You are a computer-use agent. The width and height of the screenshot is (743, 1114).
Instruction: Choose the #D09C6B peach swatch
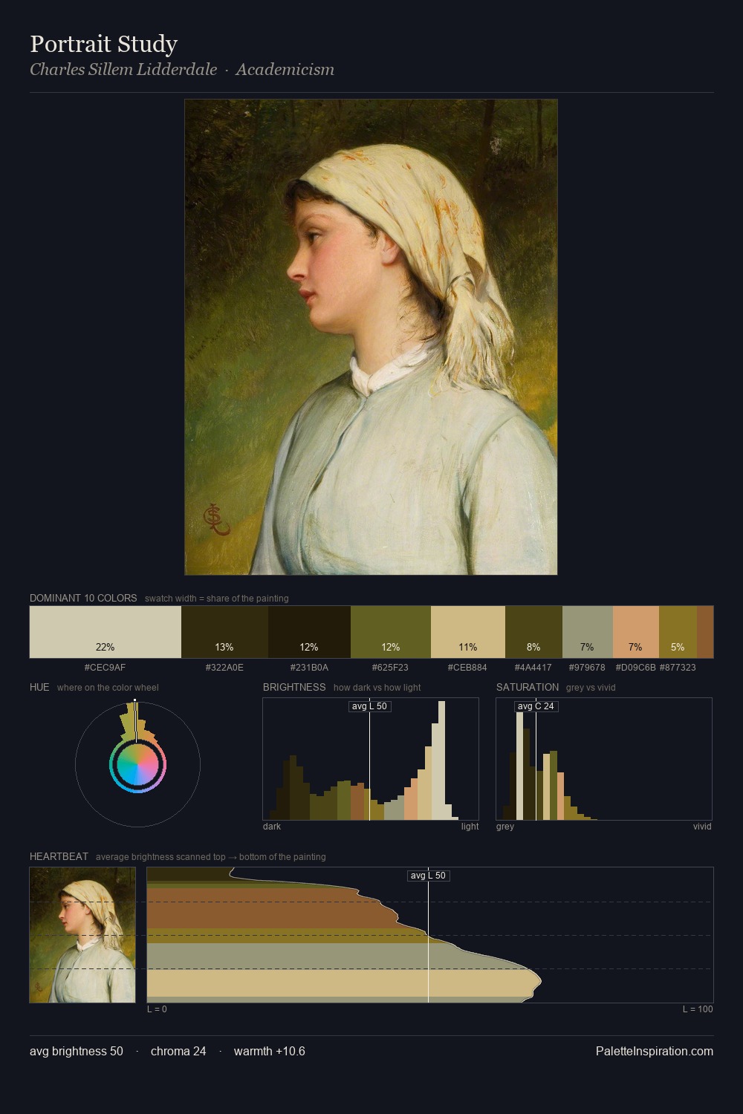coord(636,632)
